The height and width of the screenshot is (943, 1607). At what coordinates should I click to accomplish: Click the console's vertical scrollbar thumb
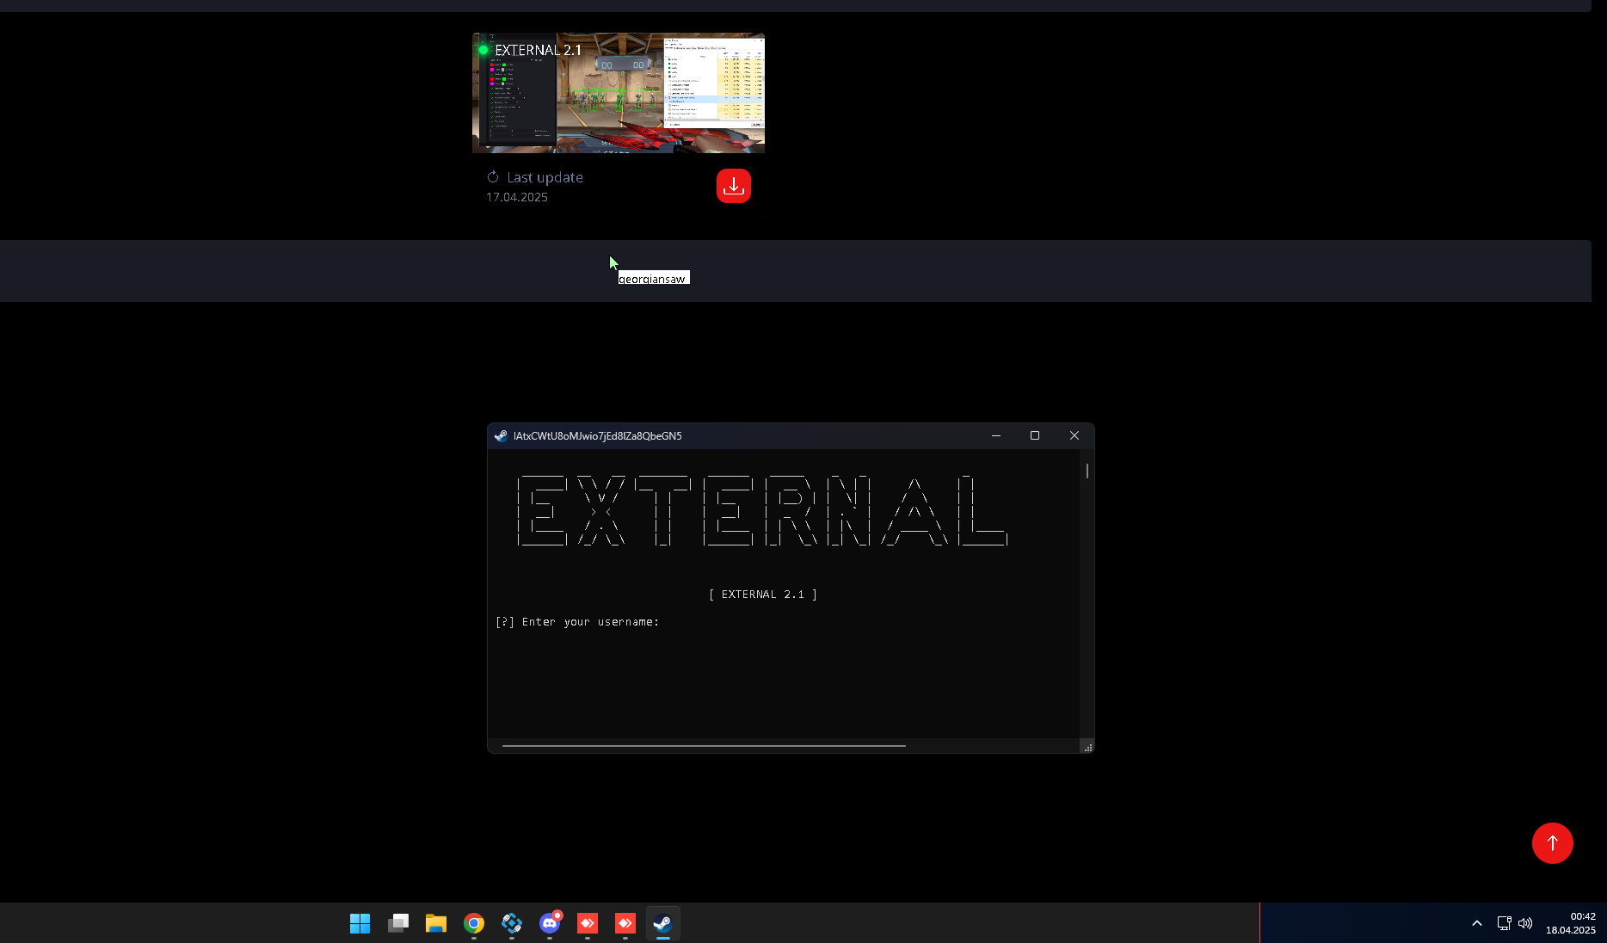coord(1087,471)
